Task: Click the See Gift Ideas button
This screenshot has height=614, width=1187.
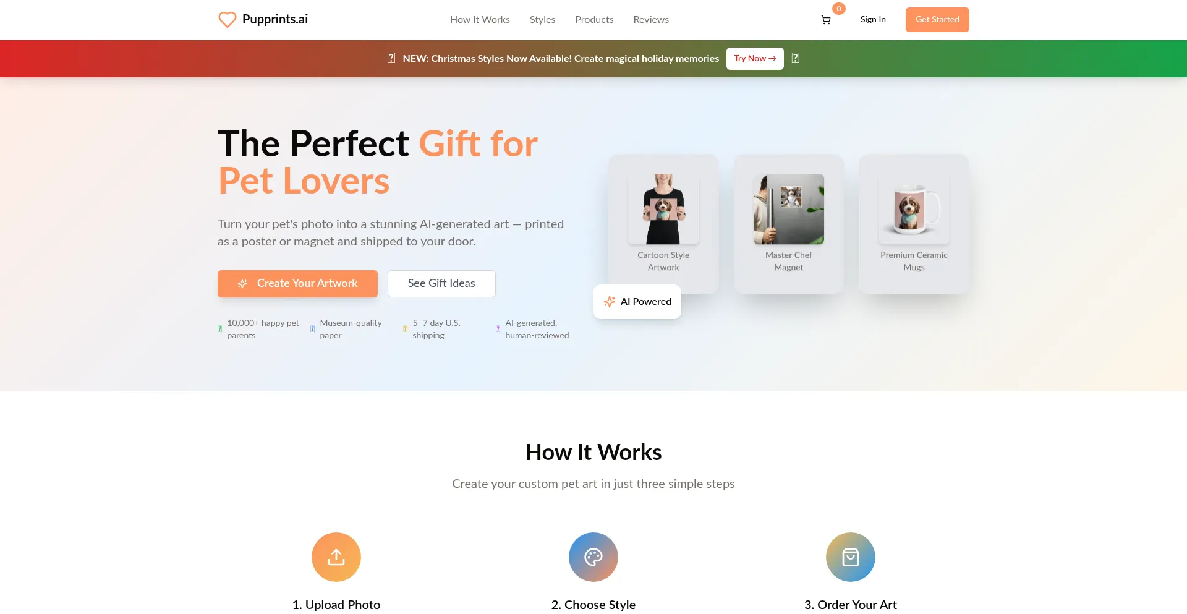Action: point(441,284)
